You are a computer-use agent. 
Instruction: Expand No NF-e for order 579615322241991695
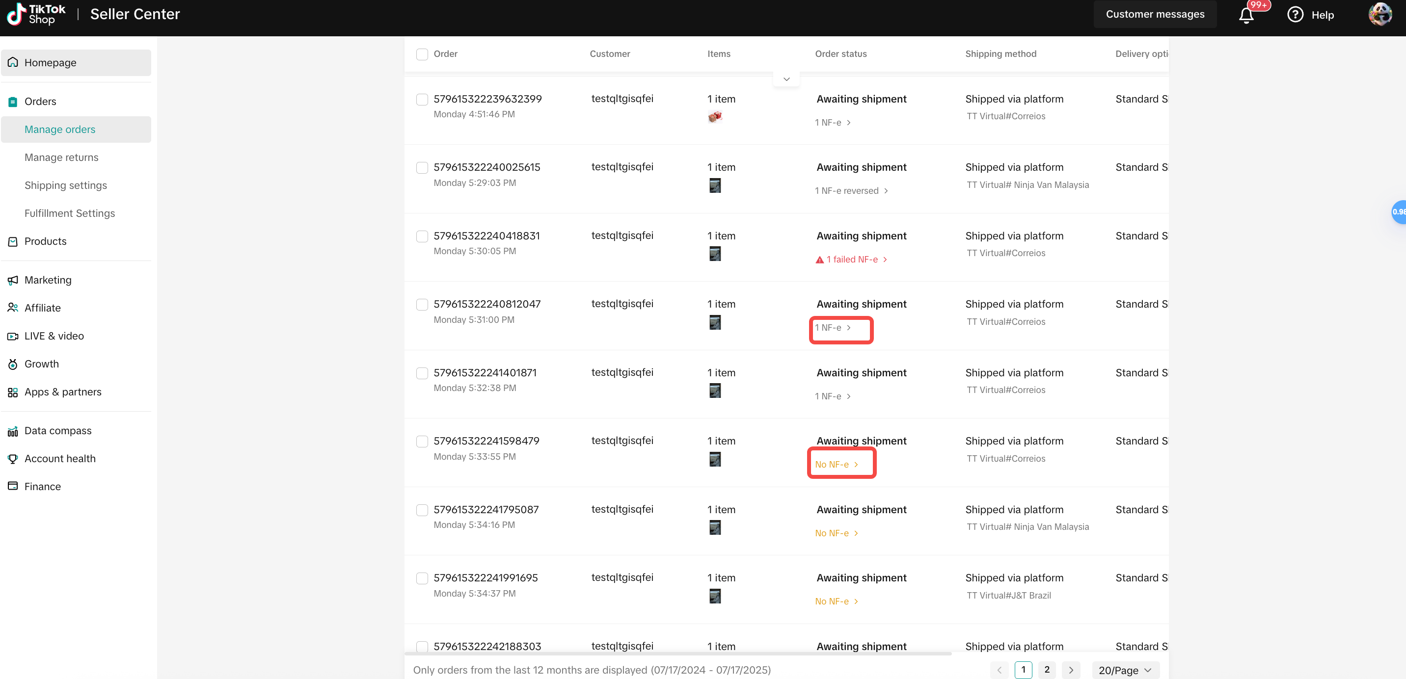pyautogui.click(x=837, y=601)
